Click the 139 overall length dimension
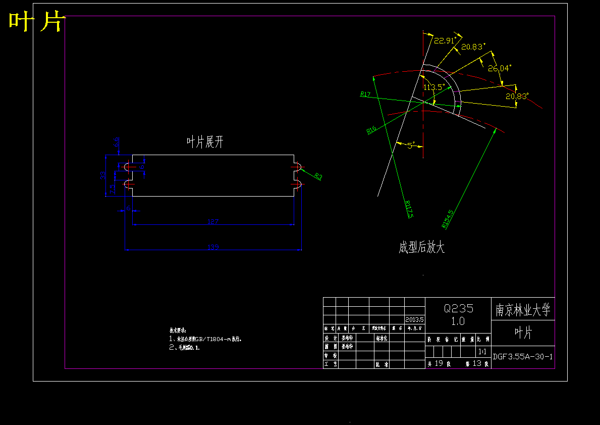Viewport: 600px width, 425px height. (x=213, y=247)
